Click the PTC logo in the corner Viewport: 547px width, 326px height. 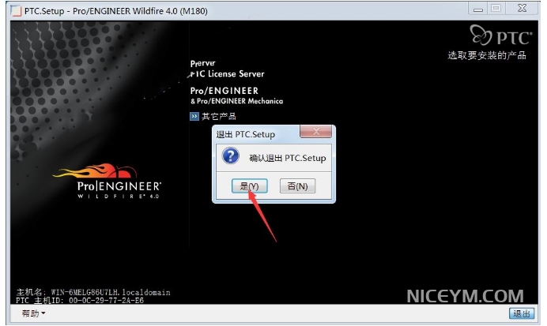point(501,36)
